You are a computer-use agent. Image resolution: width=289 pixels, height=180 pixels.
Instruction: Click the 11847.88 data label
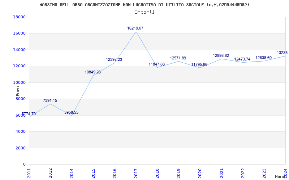[x=157, y=64]
